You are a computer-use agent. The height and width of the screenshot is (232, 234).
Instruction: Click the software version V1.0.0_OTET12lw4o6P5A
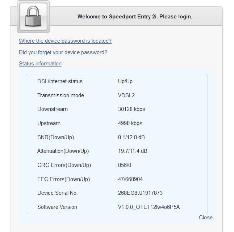(x=149, y=207)
